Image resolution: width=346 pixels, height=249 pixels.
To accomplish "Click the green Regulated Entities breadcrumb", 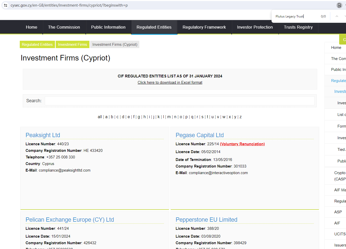I will point(37,45).
